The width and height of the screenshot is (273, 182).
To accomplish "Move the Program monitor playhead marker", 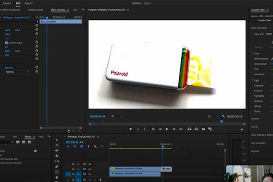I will 221,122.
